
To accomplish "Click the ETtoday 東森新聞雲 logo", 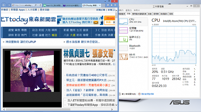I will (x=28, y=20).
